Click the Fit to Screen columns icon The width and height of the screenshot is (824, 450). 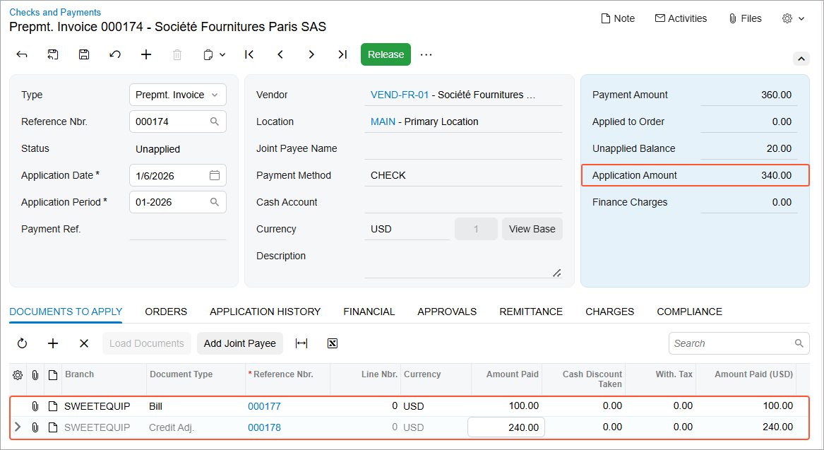(x=301, y=343)
